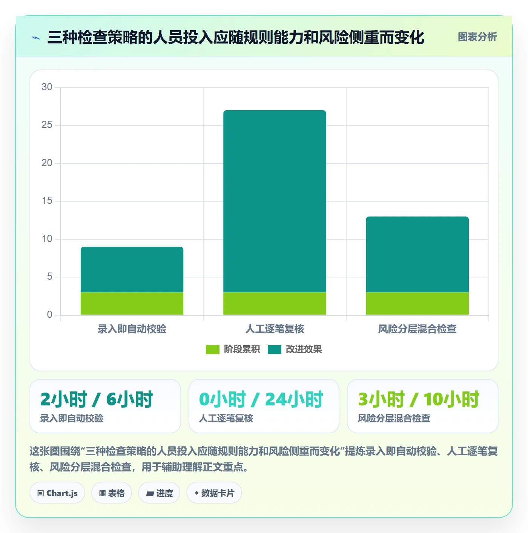Click the y-axis value 0

coord(49,315)
